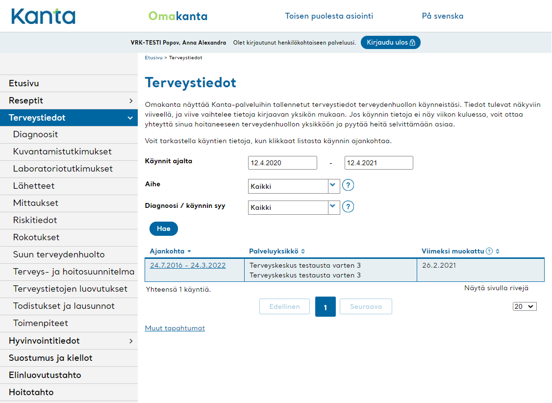Click the help icon beside Viimeksi muokattu
Image resolution: width=552 pixels, height=403 pixels.
489,251
